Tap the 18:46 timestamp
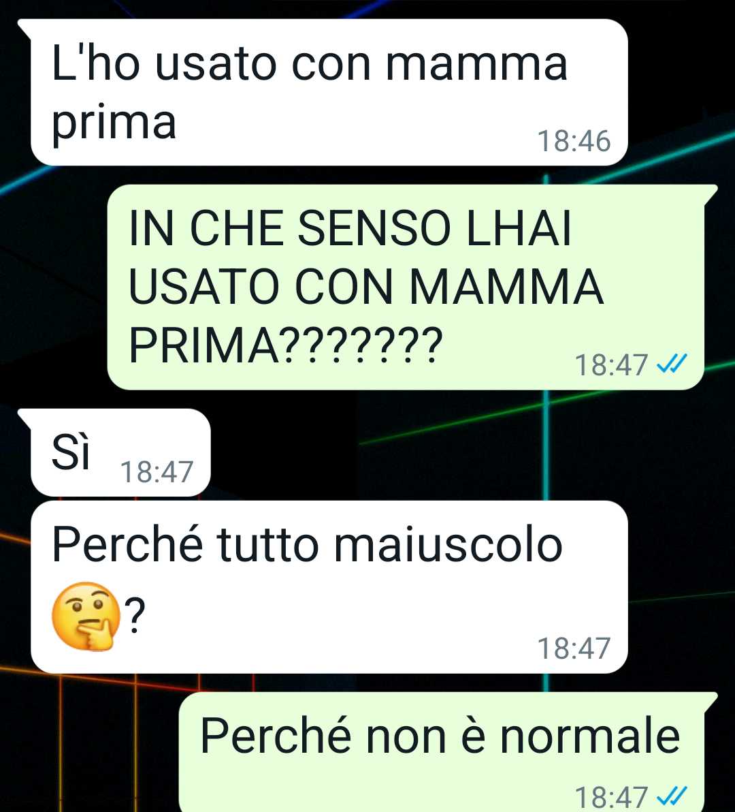This screenshot has height=812, width=735. pos(574,141)
